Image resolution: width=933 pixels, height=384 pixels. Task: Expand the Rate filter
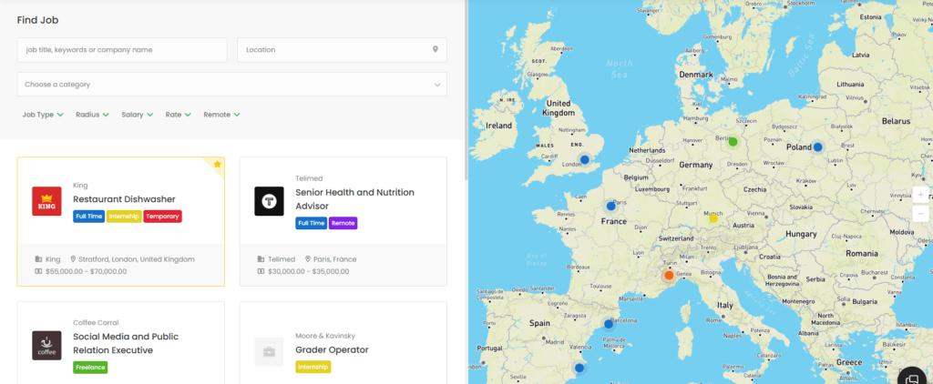(178, 115)
